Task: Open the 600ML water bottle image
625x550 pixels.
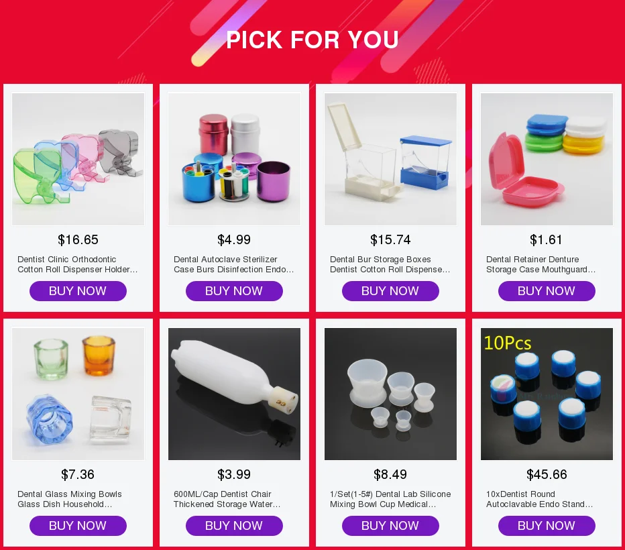Action: pyautogui.click(x=235, y=394)
